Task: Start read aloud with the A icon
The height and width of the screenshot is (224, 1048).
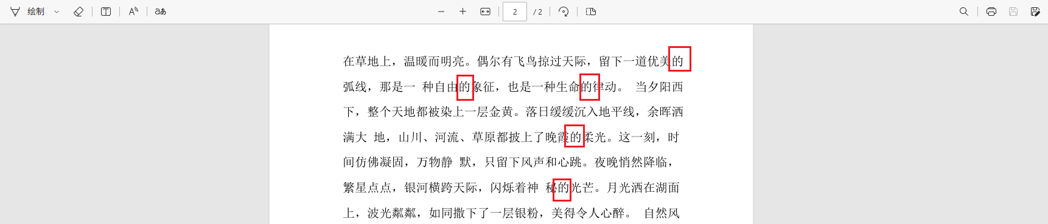Action: (x=133, y=12)
